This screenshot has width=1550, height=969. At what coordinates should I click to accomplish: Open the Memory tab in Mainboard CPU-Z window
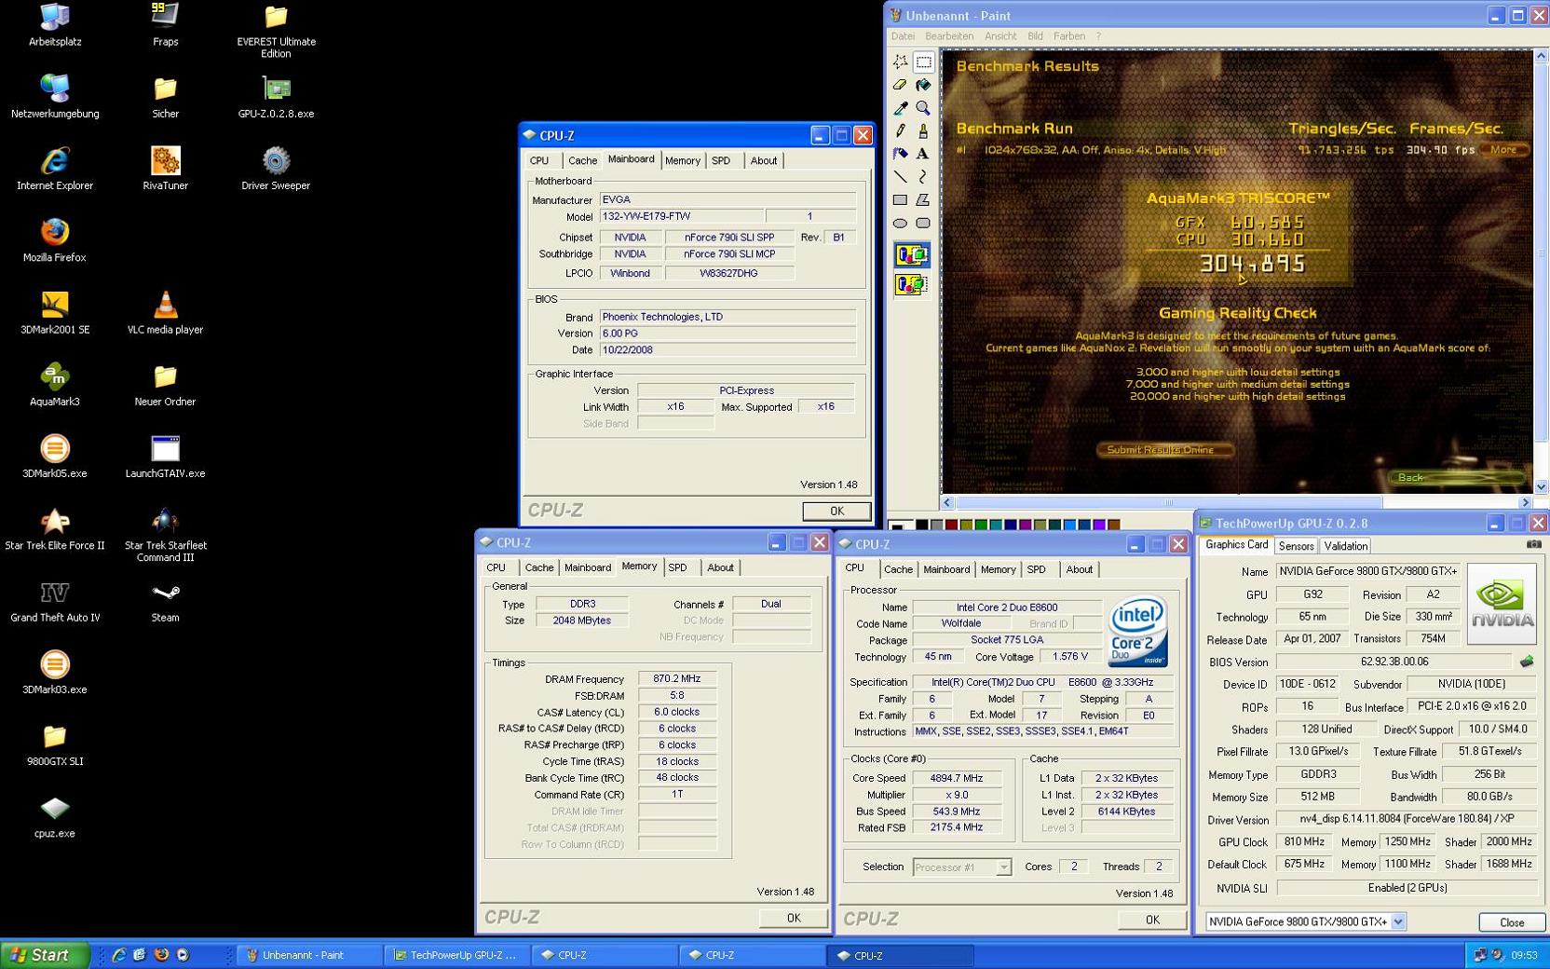coord(683,161)
